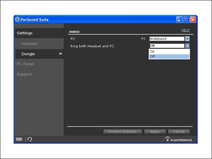Maximize the PerSono Suite window
Viewport: 212px width, 159px height.
coord(186,20)
